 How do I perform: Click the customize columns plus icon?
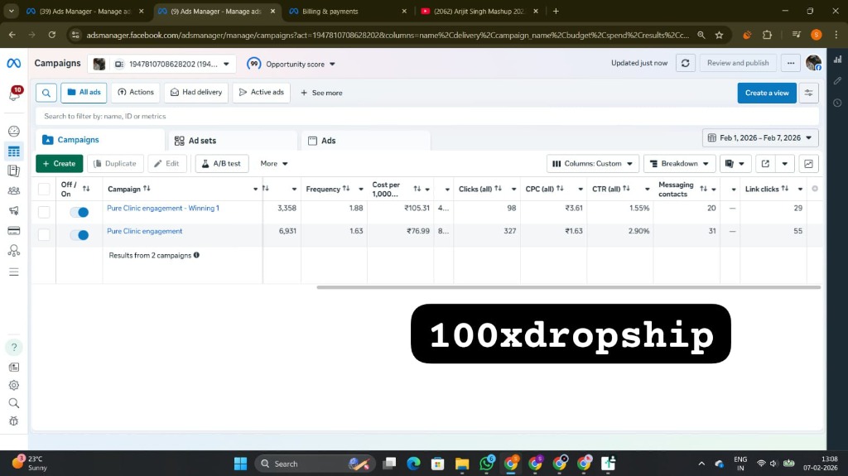pyautogui.click(x=815, y=189)
